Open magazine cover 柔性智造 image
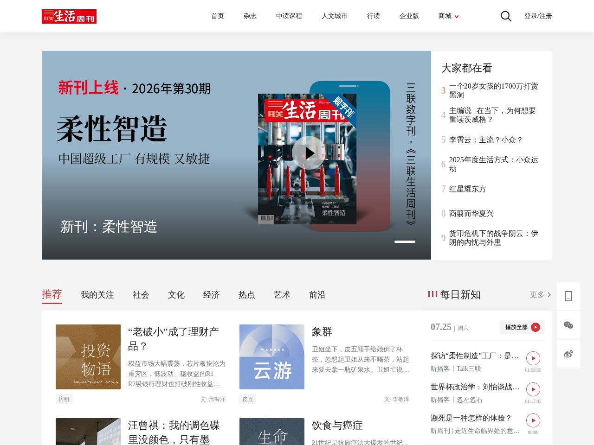Image resolution: width=594 pixels, height=445 pixels. 307,159
